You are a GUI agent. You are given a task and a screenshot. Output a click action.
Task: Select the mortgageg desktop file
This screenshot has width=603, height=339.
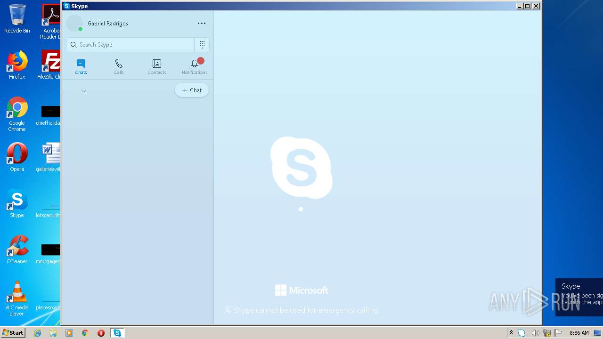coord(49,254)
